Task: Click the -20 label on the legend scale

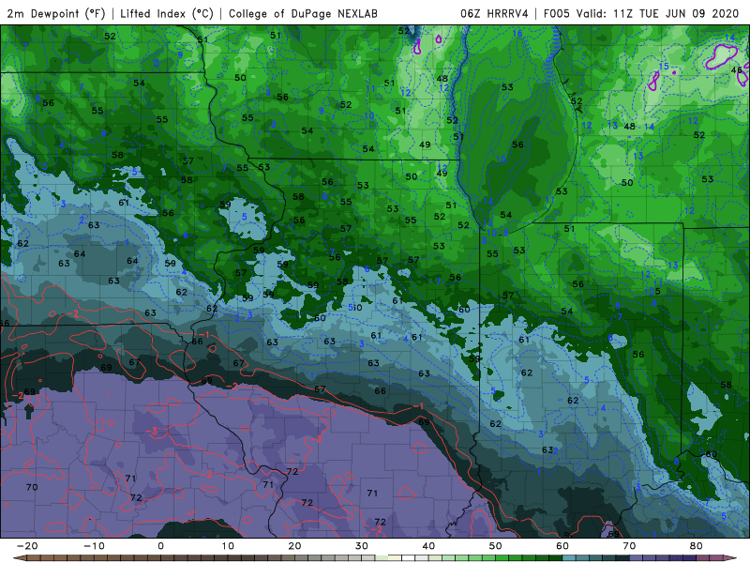Action: pos(27,546)
